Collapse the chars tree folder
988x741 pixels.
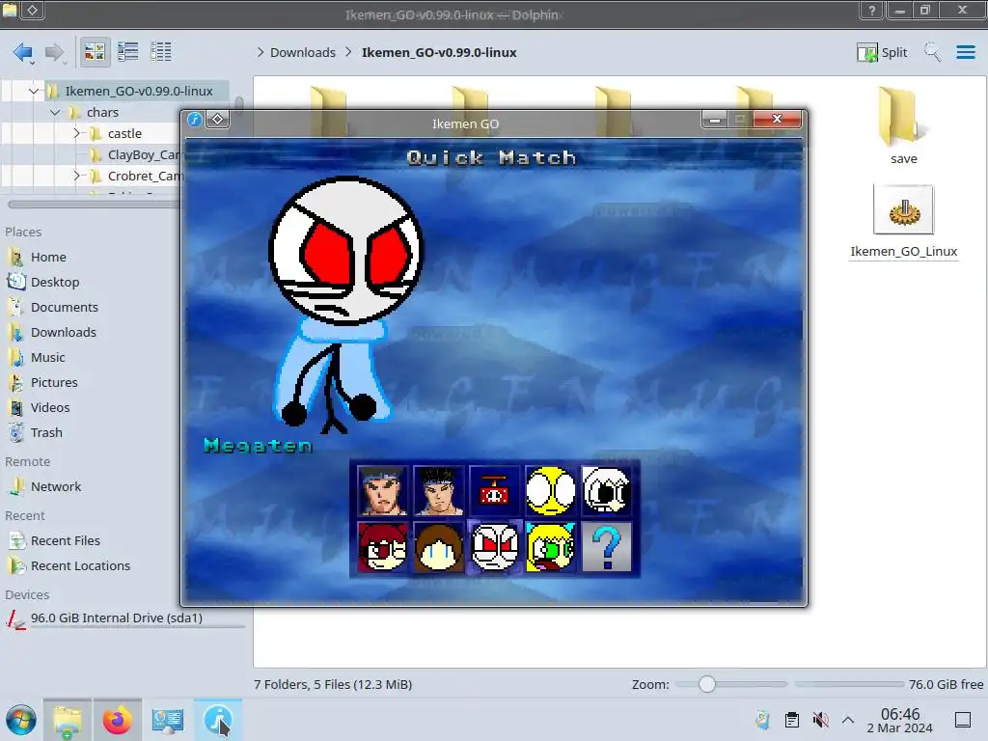click(x=55, y=112)
